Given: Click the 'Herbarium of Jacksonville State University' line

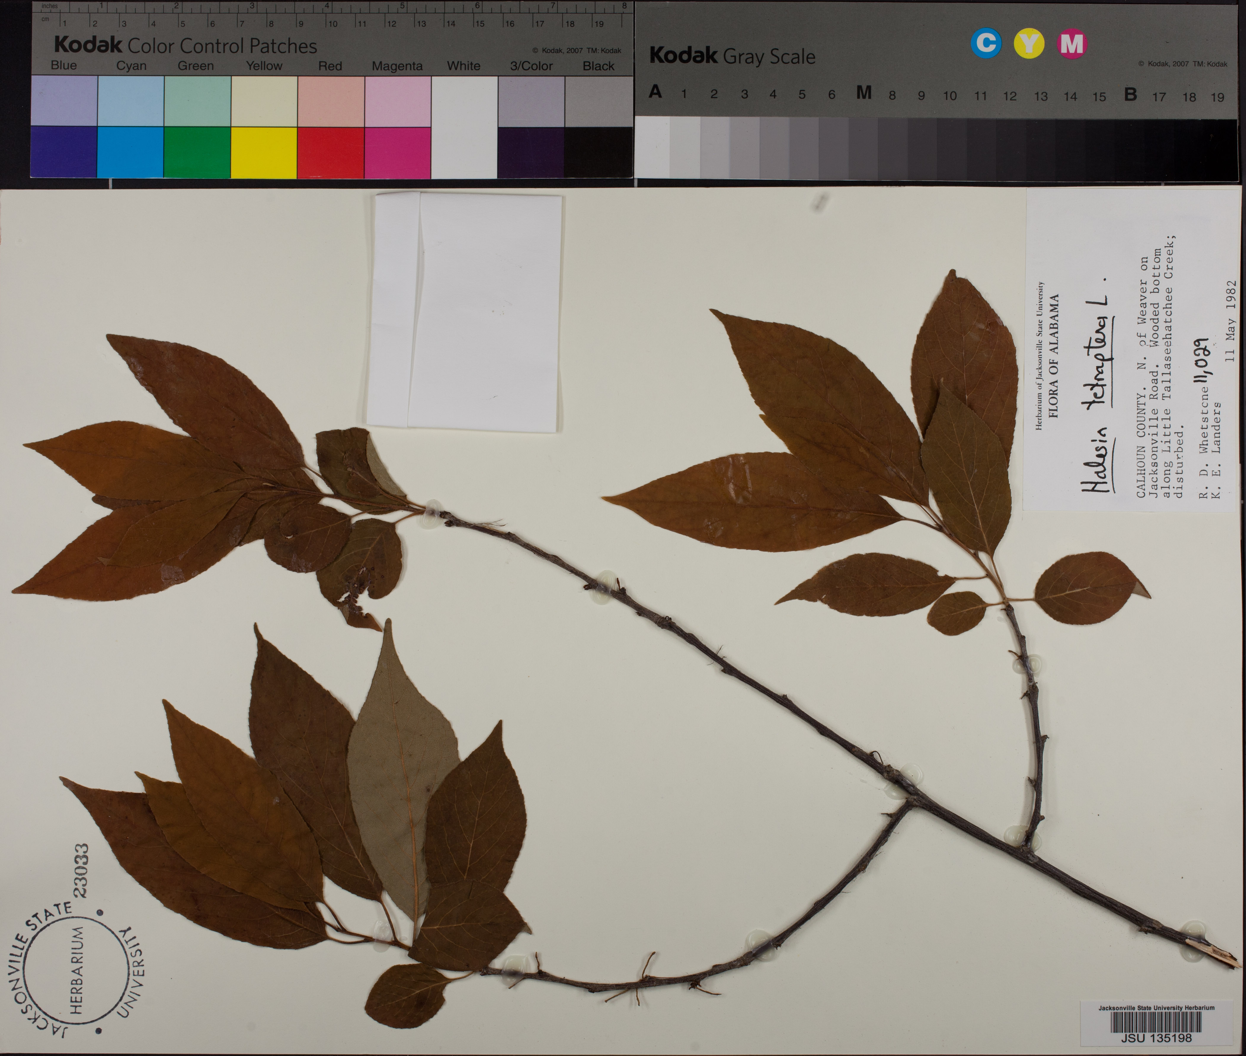Looking at the screenshot, I should point(1040,356).
